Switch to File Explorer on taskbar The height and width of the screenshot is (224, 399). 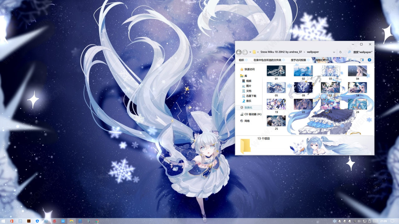[71, 221]
